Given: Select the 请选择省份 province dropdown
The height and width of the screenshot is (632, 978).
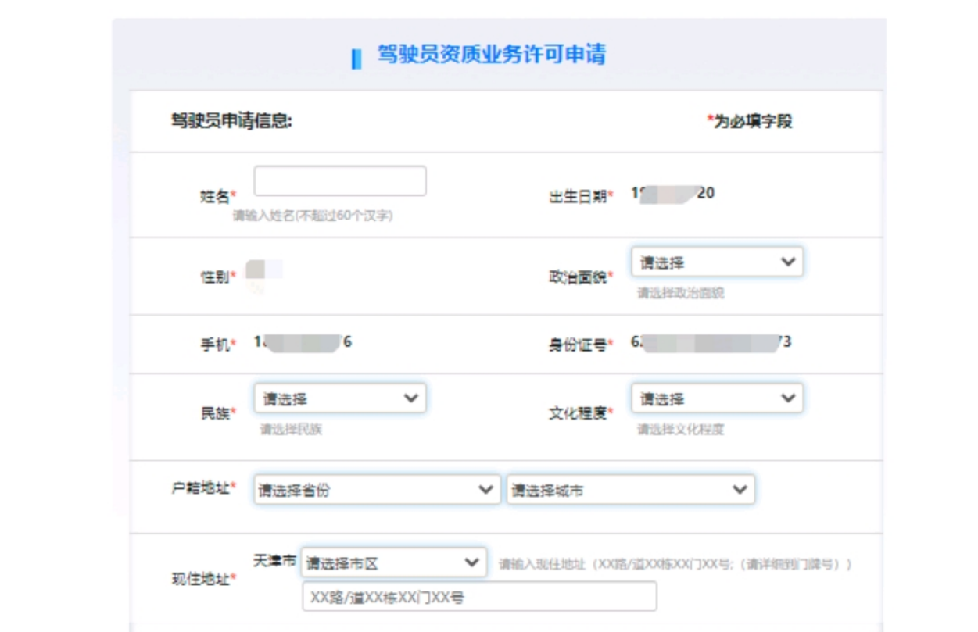Looking at the screenshot, I should click(x=377, y=491).
